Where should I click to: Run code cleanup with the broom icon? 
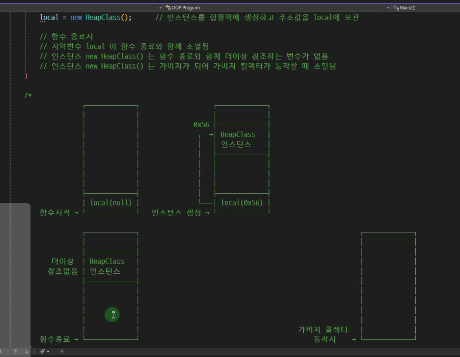coord(43,351)
